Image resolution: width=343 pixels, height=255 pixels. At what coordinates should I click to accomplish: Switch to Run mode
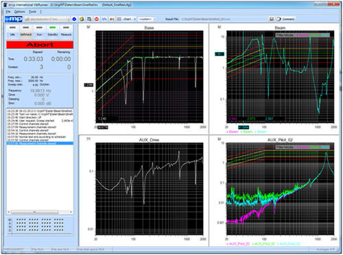click(x=39, y=32)
